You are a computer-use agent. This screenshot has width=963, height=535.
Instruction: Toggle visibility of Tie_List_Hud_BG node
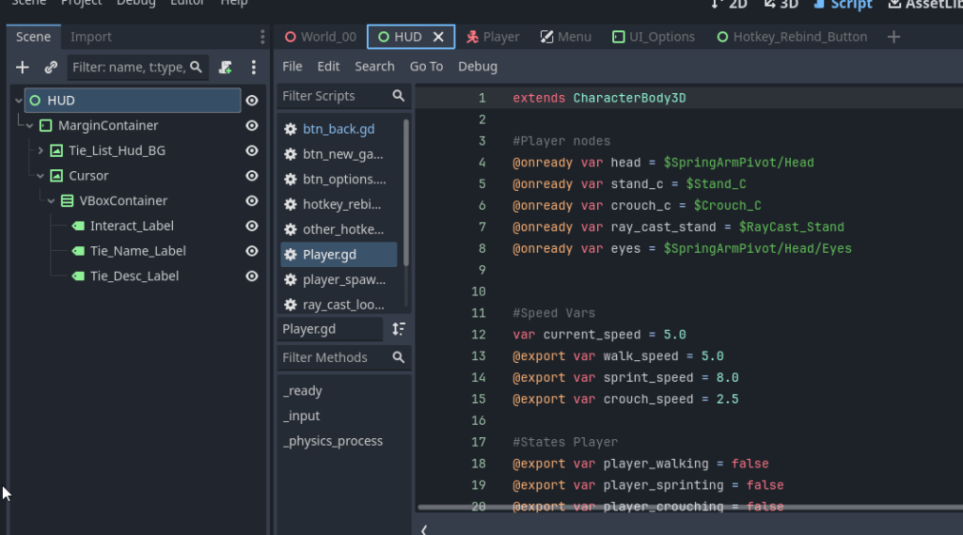(x=252, y=150)
